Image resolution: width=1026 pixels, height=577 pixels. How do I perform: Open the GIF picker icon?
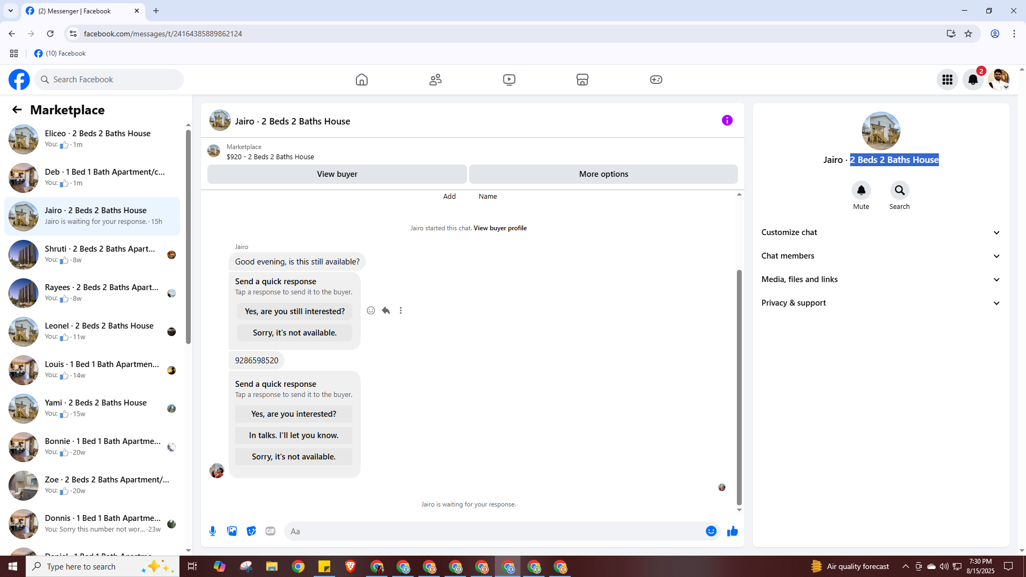click(270, 531)
